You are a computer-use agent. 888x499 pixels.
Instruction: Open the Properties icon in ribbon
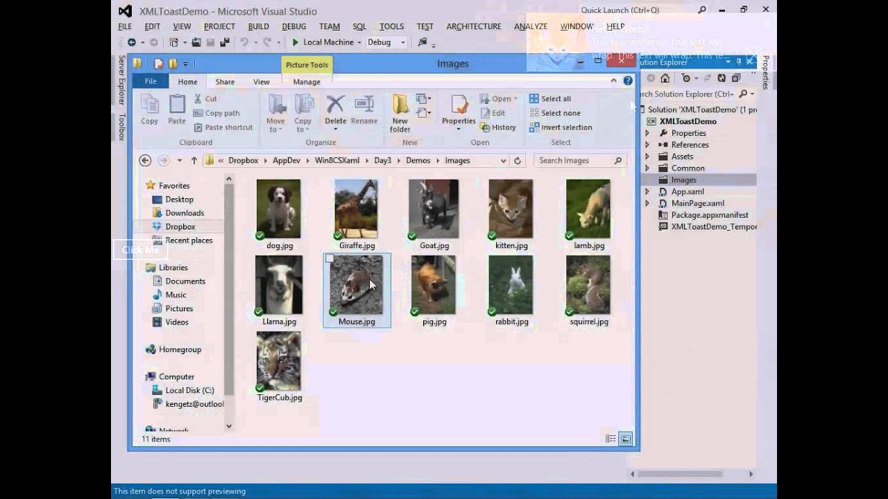(459, 105)
